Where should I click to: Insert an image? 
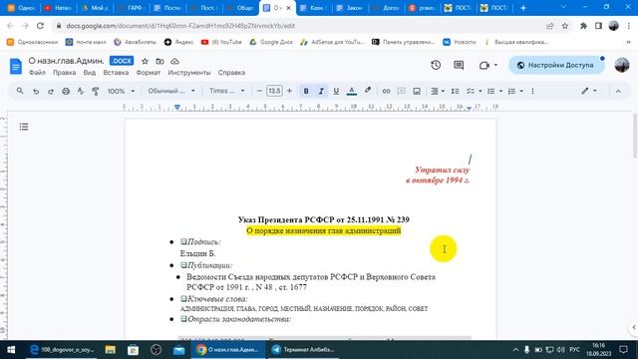[417, 91]
